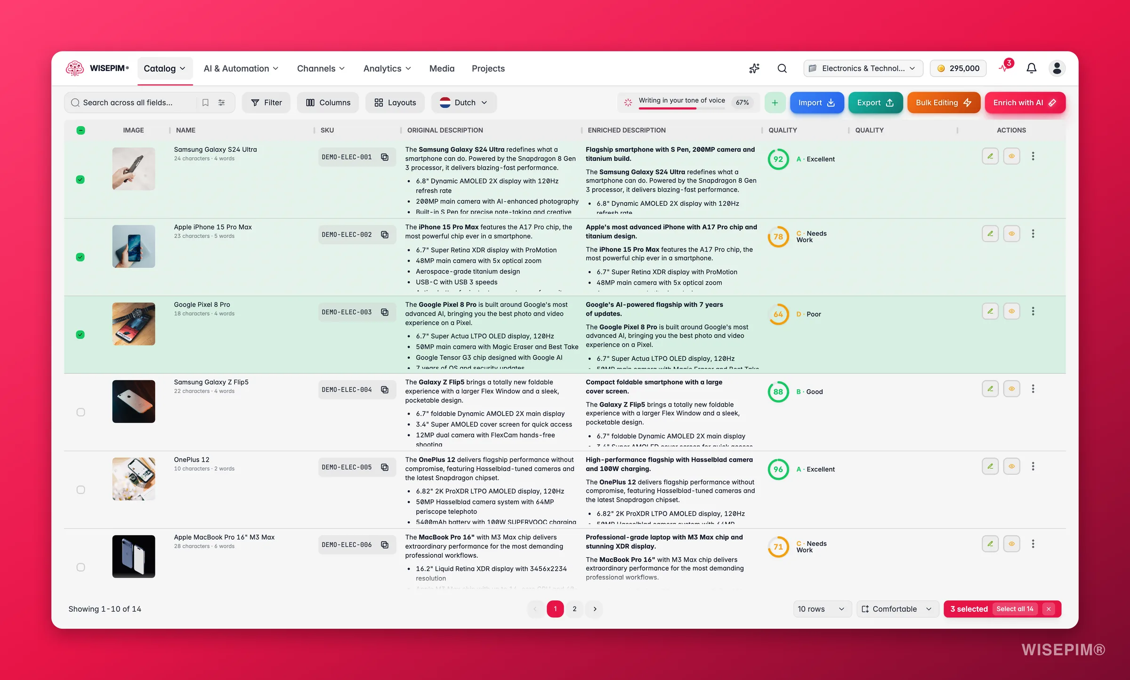The height and width of the screenshot is (680, 1130).
Task: Click Select all 14 button
Action: click(1015, 609)
